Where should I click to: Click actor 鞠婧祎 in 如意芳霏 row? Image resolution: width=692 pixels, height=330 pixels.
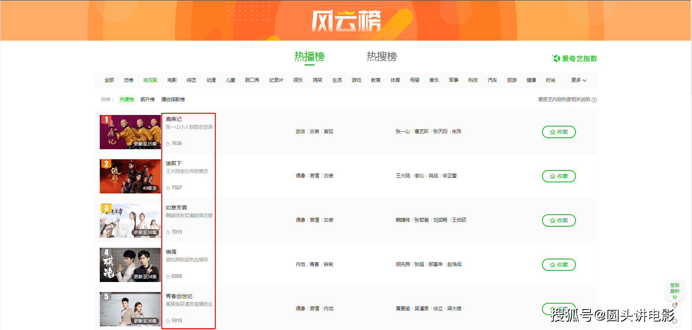[403, 220]
